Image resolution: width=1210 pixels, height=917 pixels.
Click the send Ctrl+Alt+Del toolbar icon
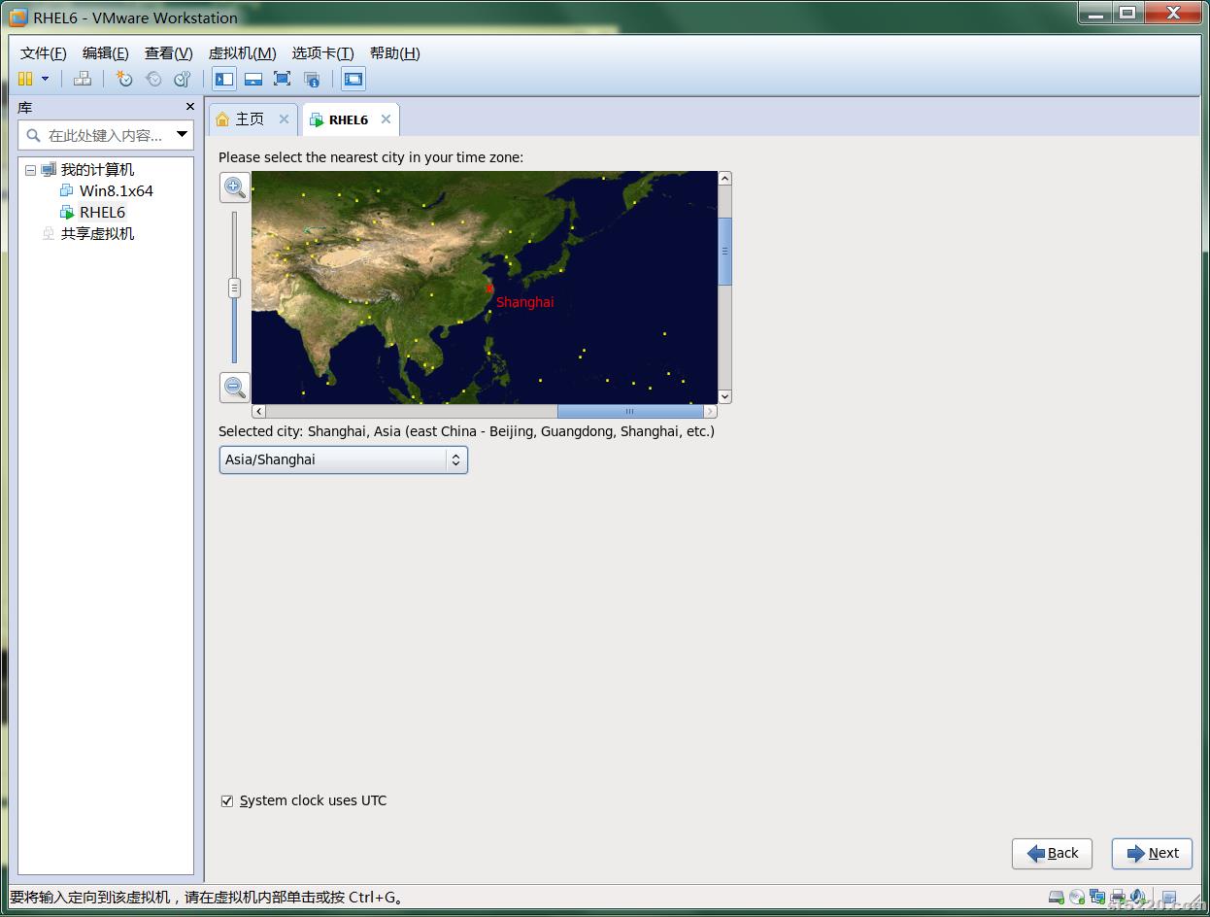point(83,79)
